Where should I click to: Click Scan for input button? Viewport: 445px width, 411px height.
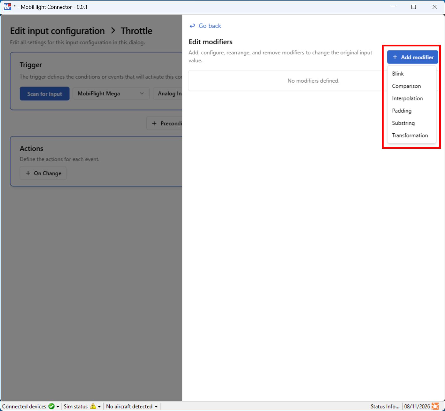pos(45,94)
